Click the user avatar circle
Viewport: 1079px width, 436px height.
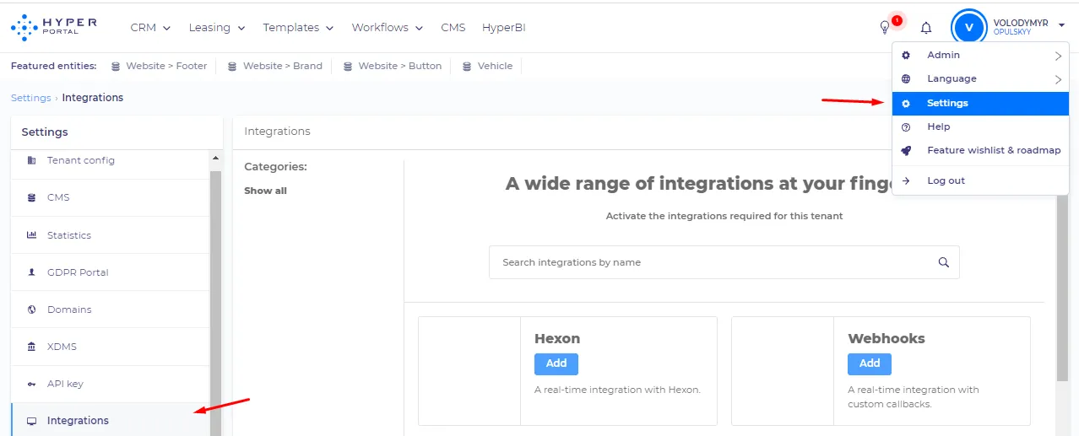(968, 27)
